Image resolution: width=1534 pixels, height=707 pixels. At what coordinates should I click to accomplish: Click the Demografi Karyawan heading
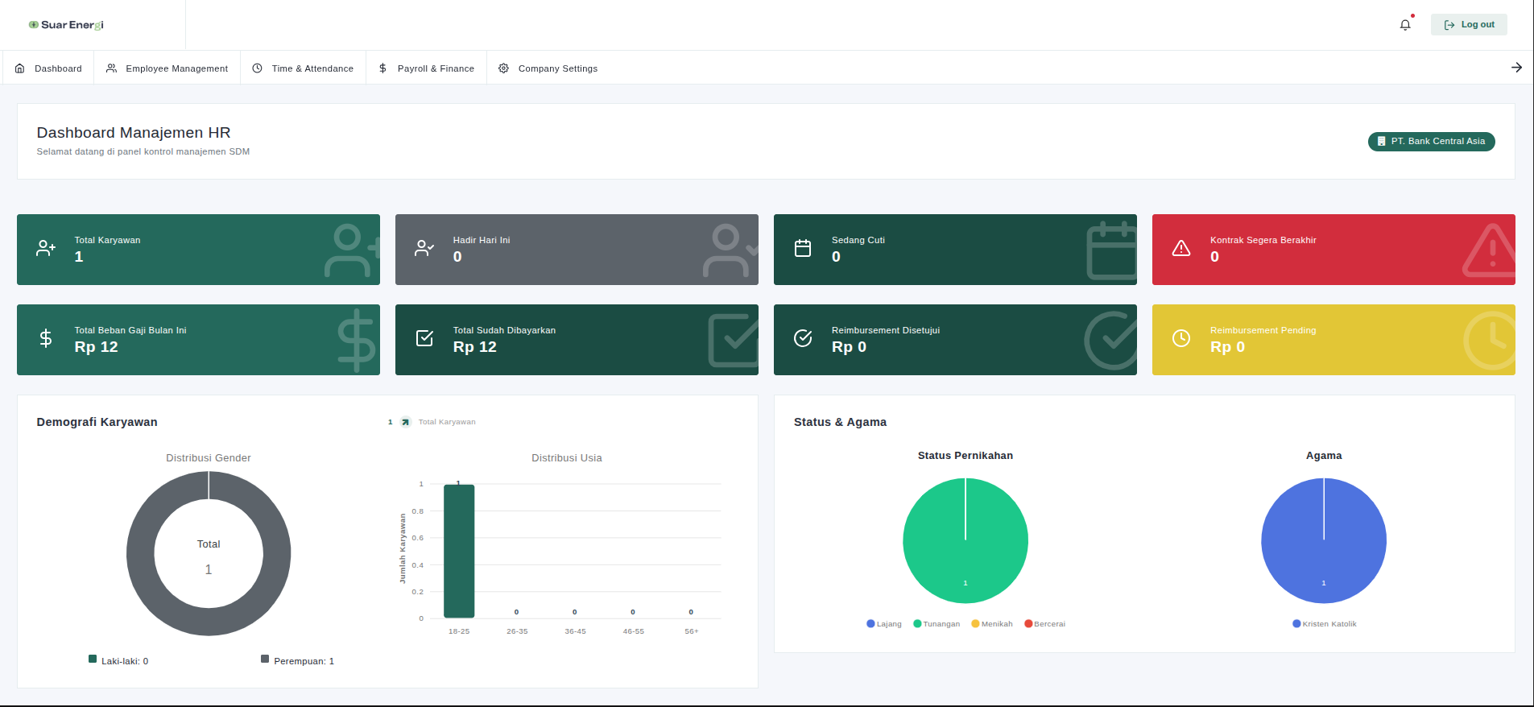(x=97, y=422)
